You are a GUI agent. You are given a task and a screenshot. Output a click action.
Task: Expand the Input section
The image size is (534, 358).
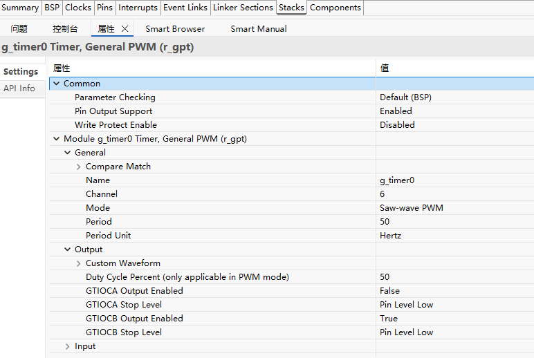click(x=67, y=346)
